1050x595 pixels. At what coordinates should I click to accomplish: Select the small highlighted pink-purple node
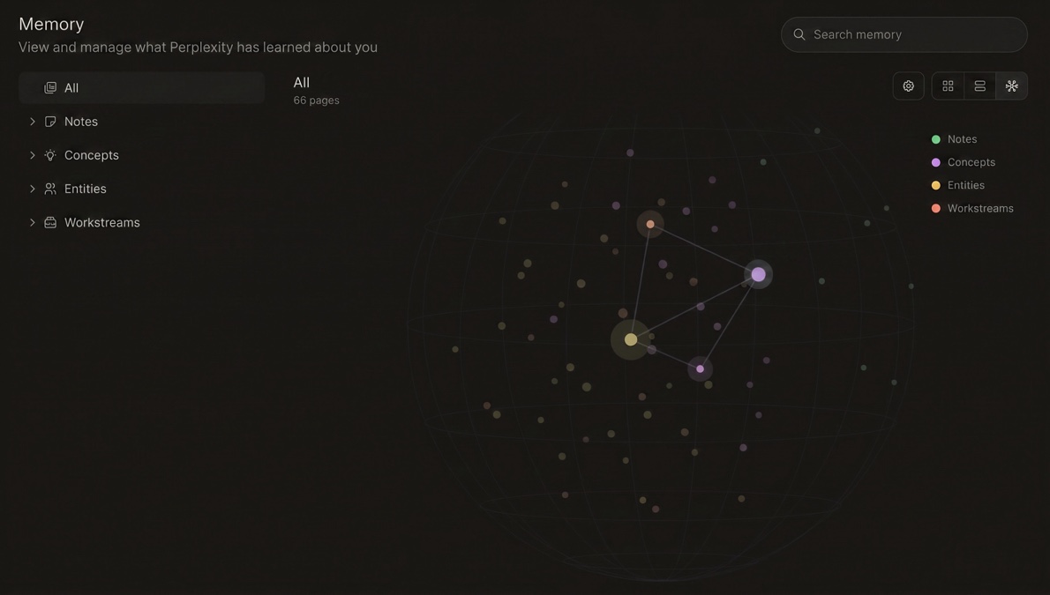pyautogui.click(x=700, y=368)
